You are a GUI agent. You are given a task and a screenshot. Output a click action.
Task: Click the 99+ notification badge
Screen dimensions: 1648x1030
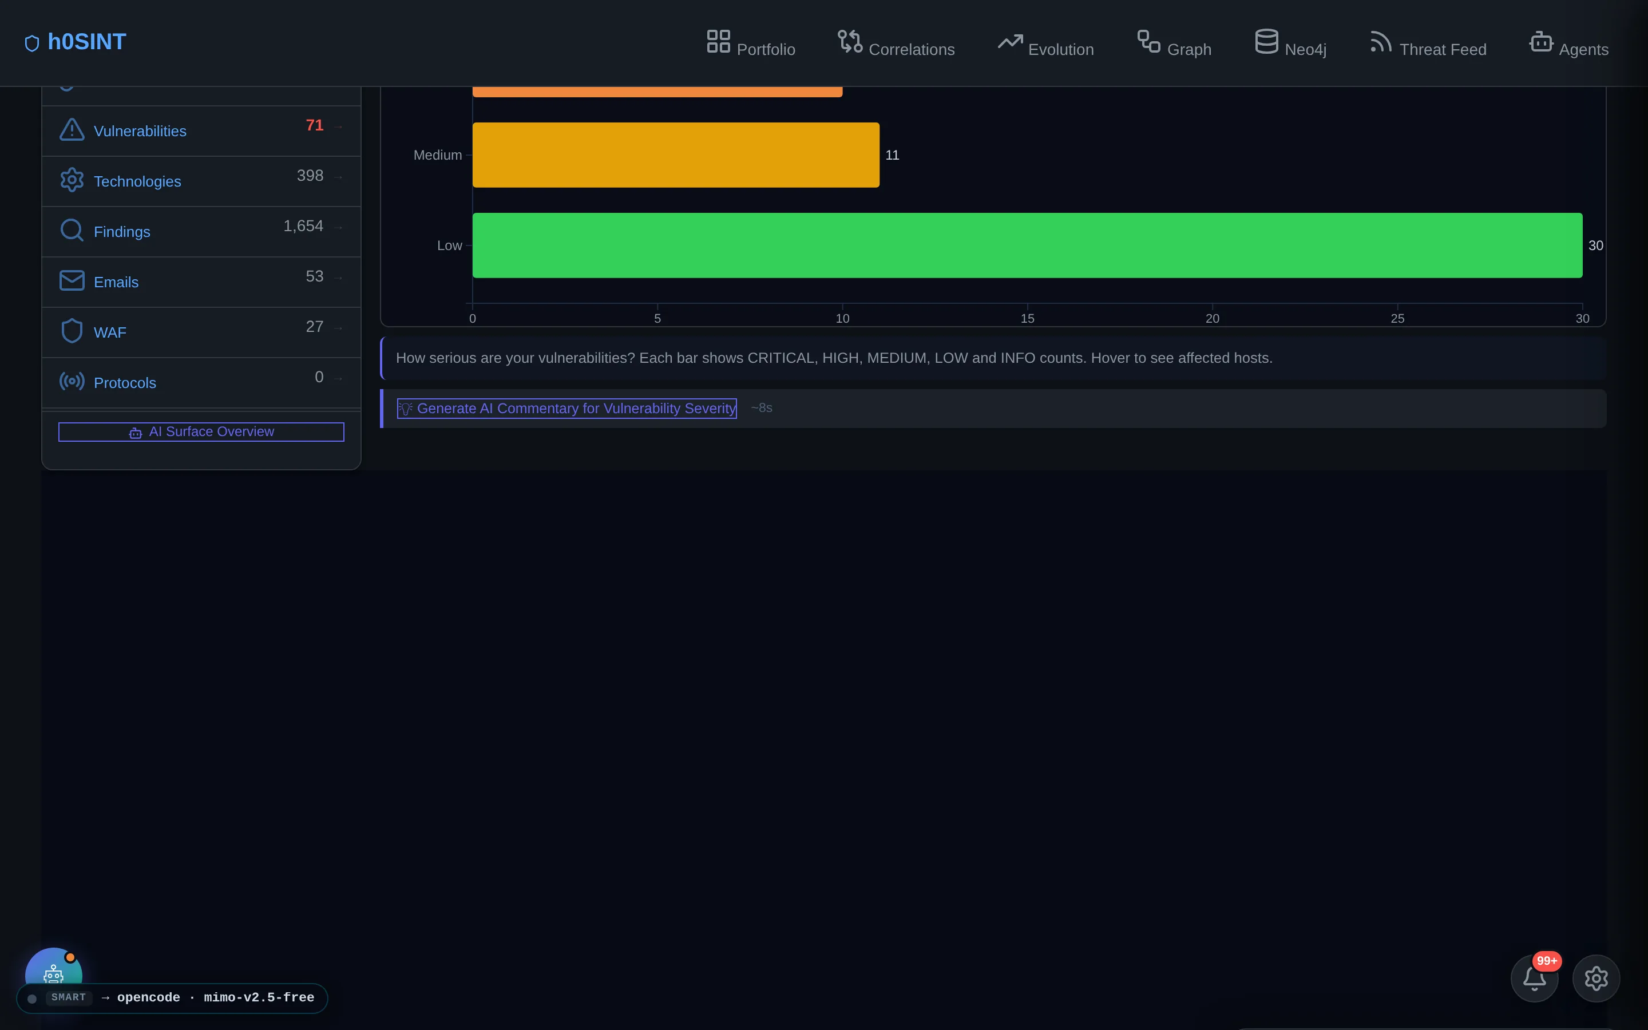point(1547,961)
